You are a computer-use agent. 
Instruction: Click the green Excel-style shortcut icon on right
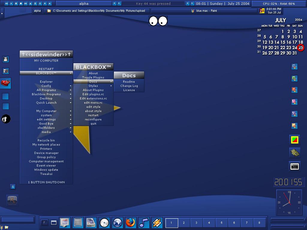[294, 78]
